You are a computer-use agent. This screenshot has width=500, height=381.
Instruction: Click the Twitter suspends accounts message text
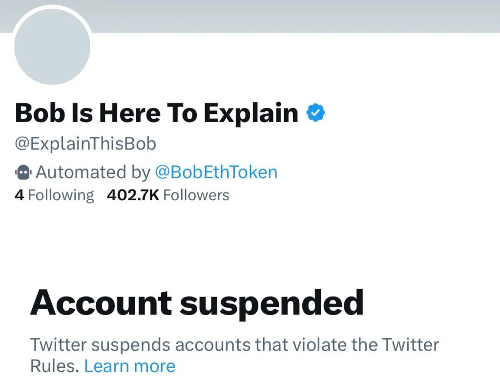pos(234,345)
